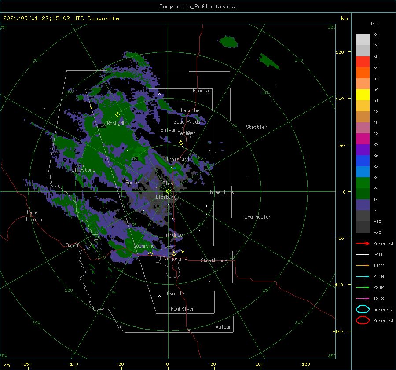Image resolution: width=396 pixels, height=370 pixels.
Task: Click the Airdrie label
Action: 173,235
